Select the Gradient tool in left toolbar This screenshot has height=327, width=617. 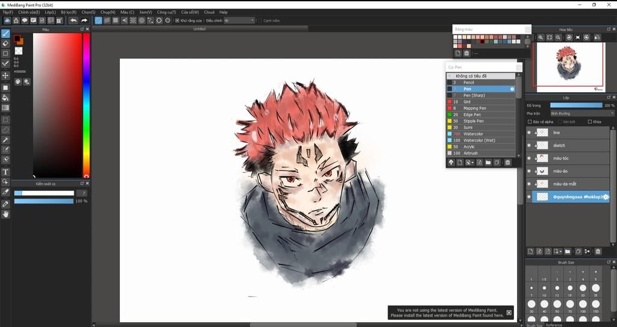click(5, 108)
